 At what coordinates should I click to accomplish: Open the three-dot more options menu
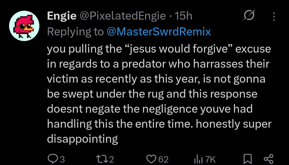tap(274, 16)
